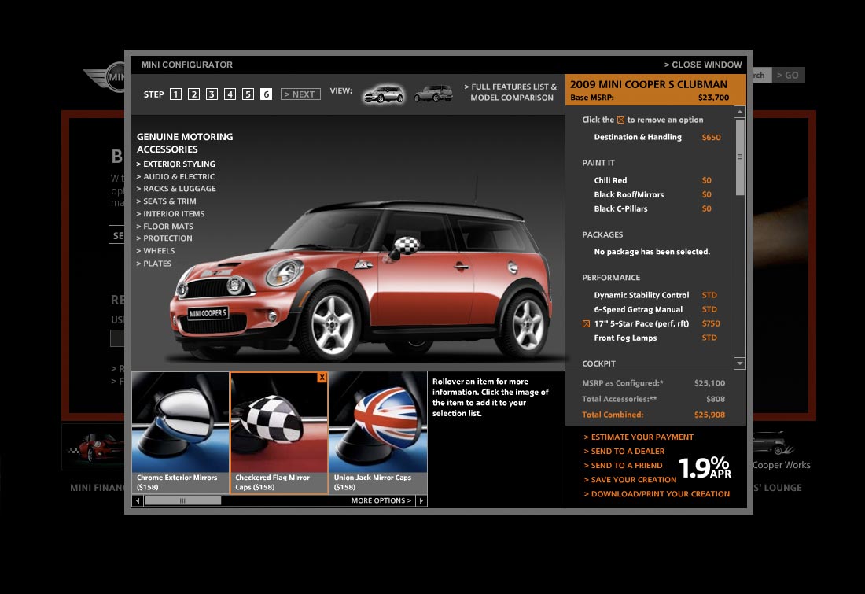The image size is (865, 594).
Task: Go to configurator step 3
Action: [212, 94]
